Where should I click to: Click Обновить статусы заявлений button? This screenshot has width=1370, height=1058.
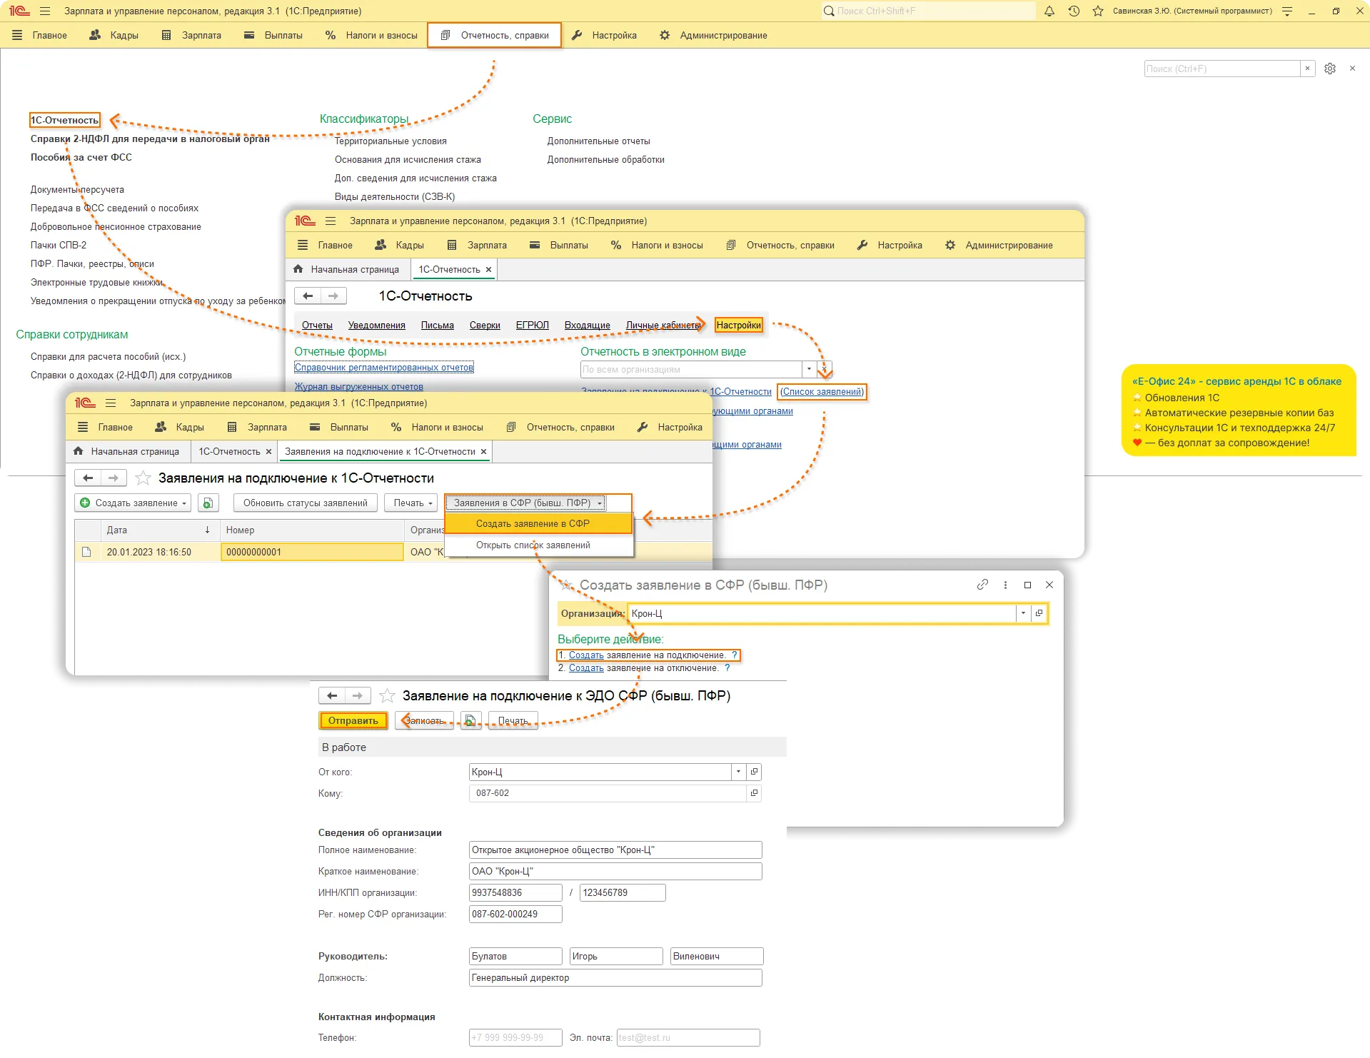305,503
